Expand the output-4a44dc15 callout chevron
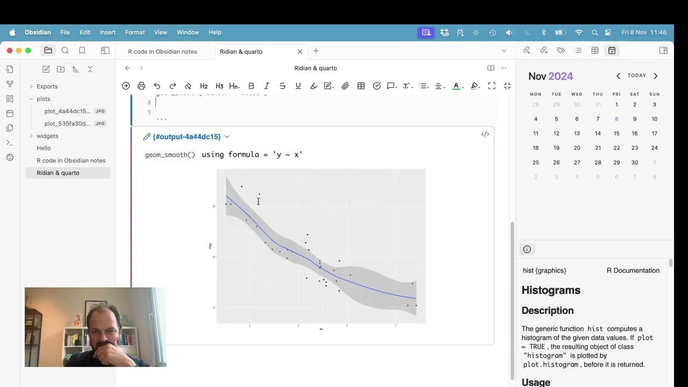This screenshot has height=387, width=688. pos(227,137)
